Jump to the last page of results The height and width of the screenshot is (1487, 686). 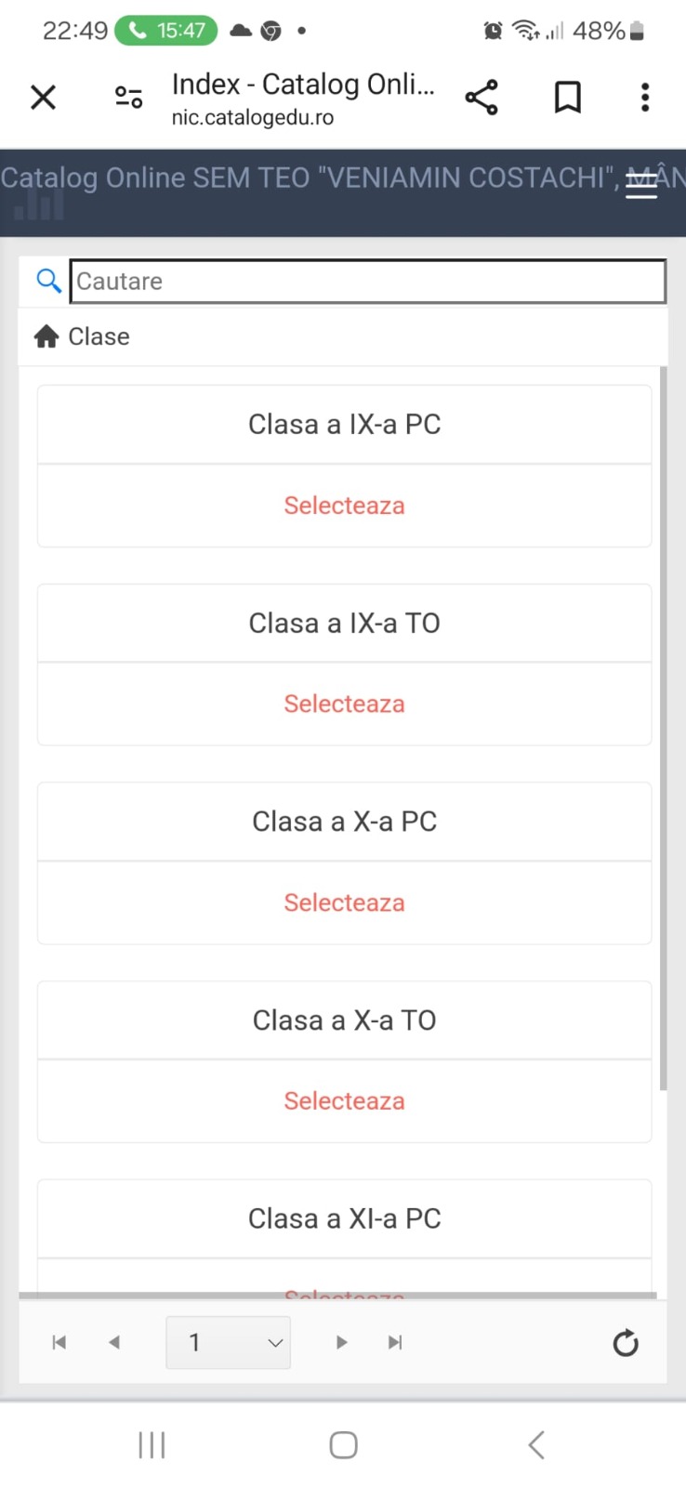pos(395,1342)
